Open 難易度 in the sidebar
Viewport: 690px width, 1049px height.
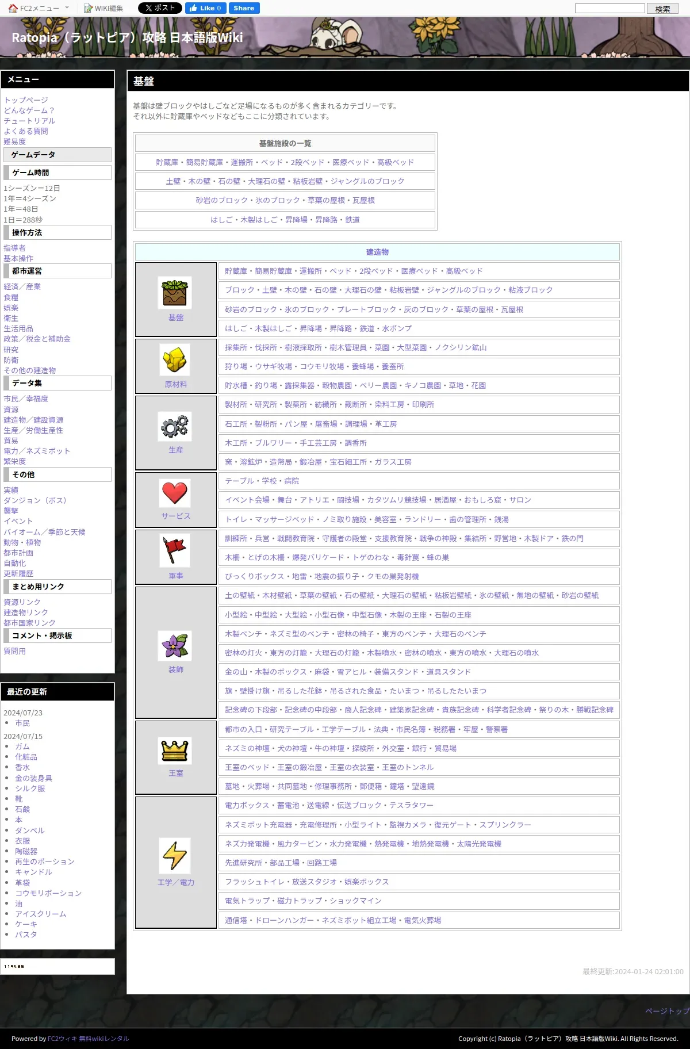(14, 141)
